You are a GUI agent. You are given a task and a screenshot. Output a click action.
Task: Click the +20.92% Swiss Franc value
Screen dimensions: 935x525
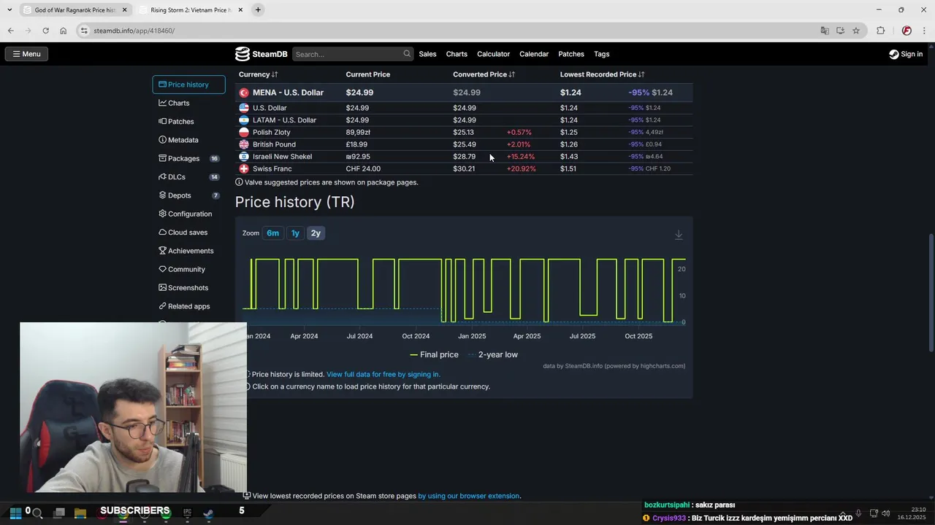[x=522, y=169]
